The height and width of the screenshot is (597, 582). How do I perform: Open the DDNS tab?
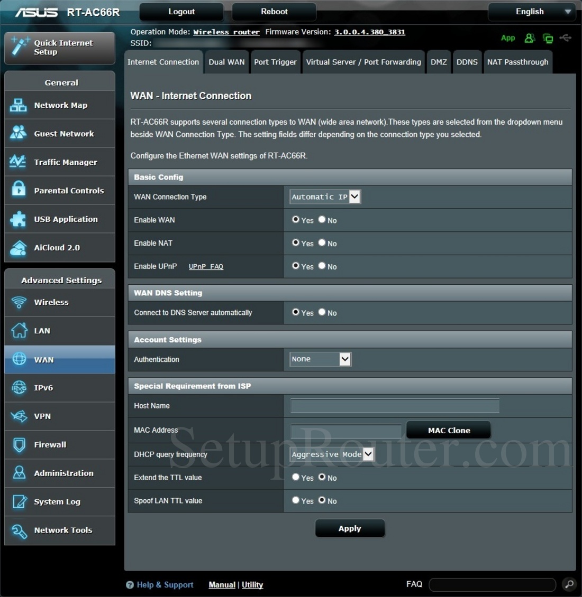tap(467, 62)
